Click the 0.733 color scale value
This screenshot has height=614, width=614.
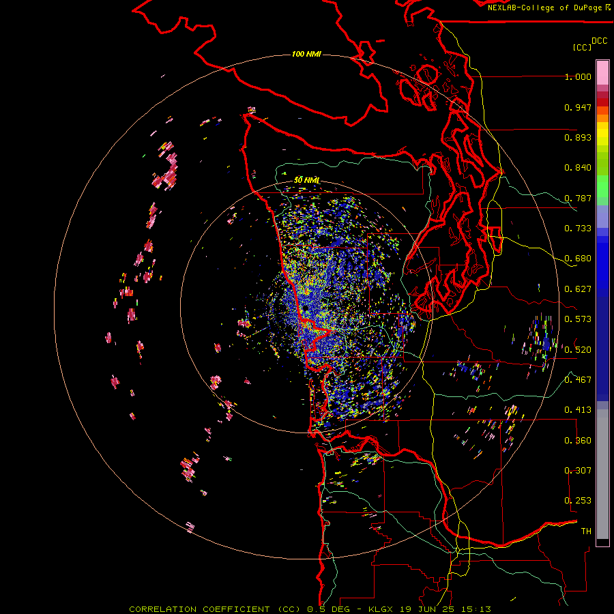pos(578,229)
